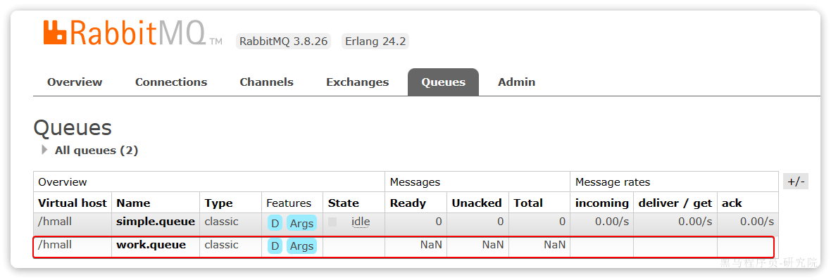Sort queues by the Name column header
Image resolution: width=831 pixels, height=280 pixels.
coord(133,203)
